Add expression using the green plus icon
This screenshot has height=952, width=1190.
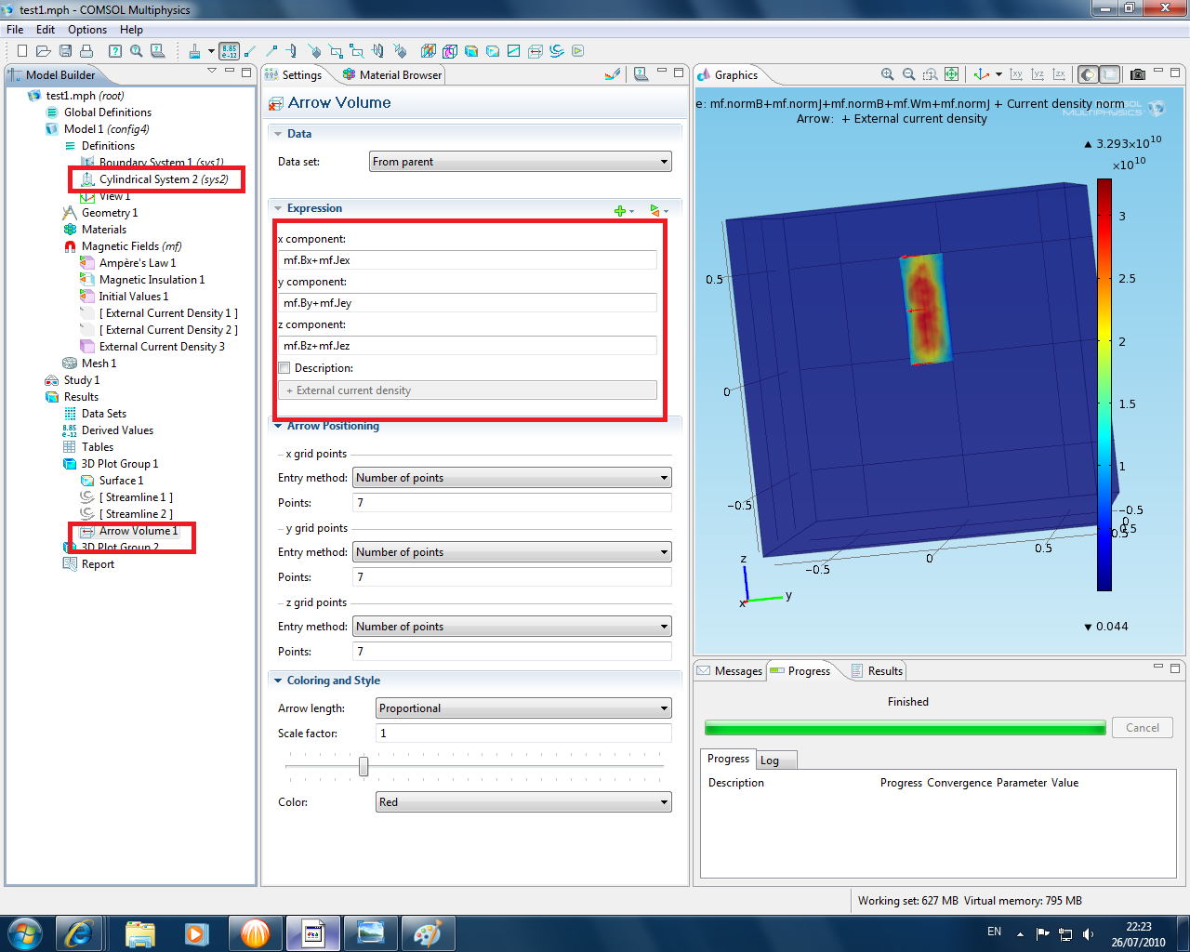click(x=620, y=211)
